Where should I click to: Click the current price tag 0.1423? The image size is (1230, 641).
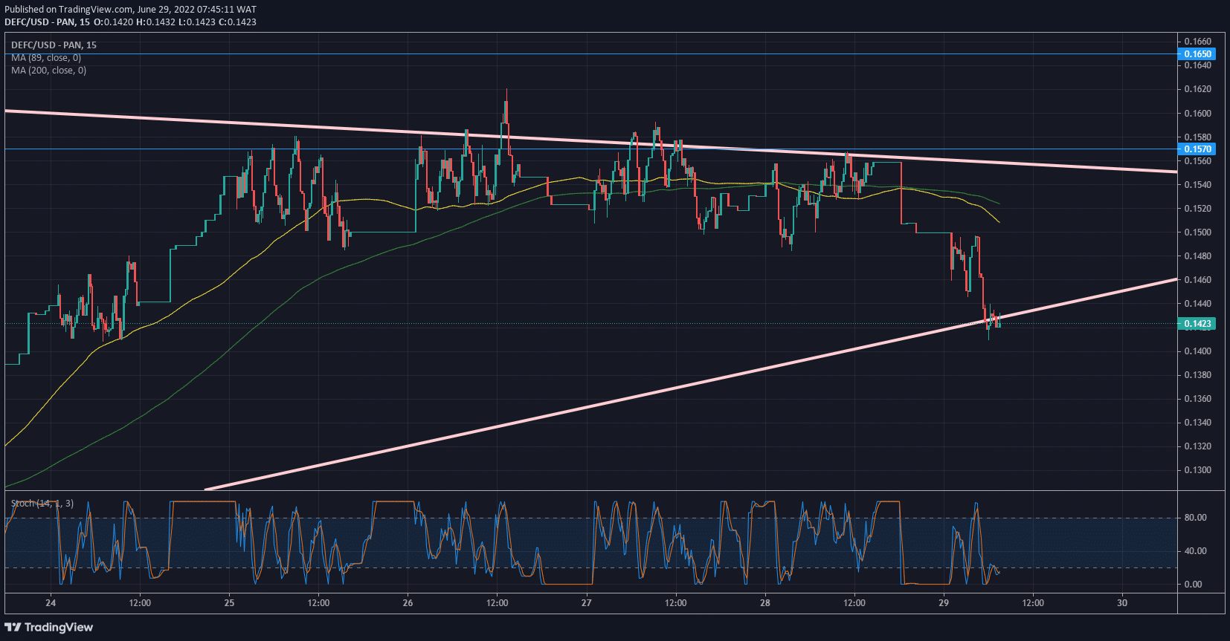(x=1197, y=324)
